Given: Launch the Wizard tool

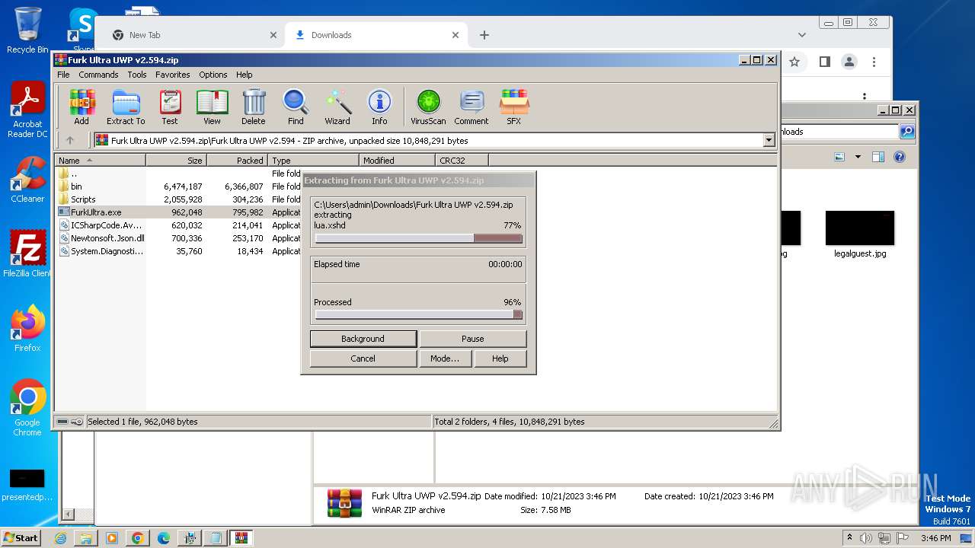Looking at the screenshot, I should (337, 107).
